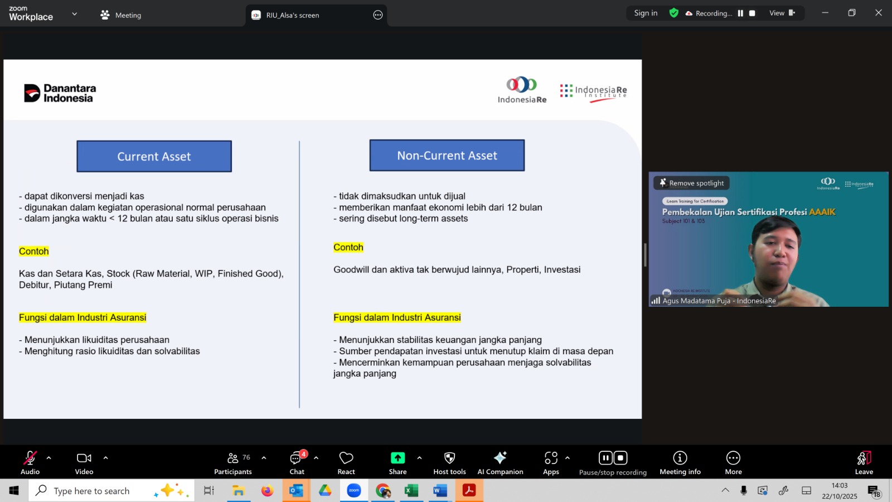The image size is (892, 502).
Task: Click the Sign in button
Action: (646, 13)
